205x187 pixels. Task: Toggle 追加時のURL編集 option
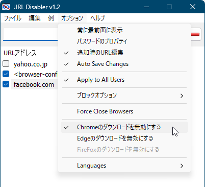[x=124, y=53]
